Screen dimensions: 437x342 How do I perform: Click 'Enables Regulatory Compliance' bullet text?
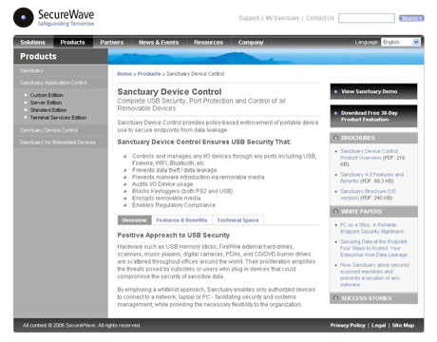[174, 205]
